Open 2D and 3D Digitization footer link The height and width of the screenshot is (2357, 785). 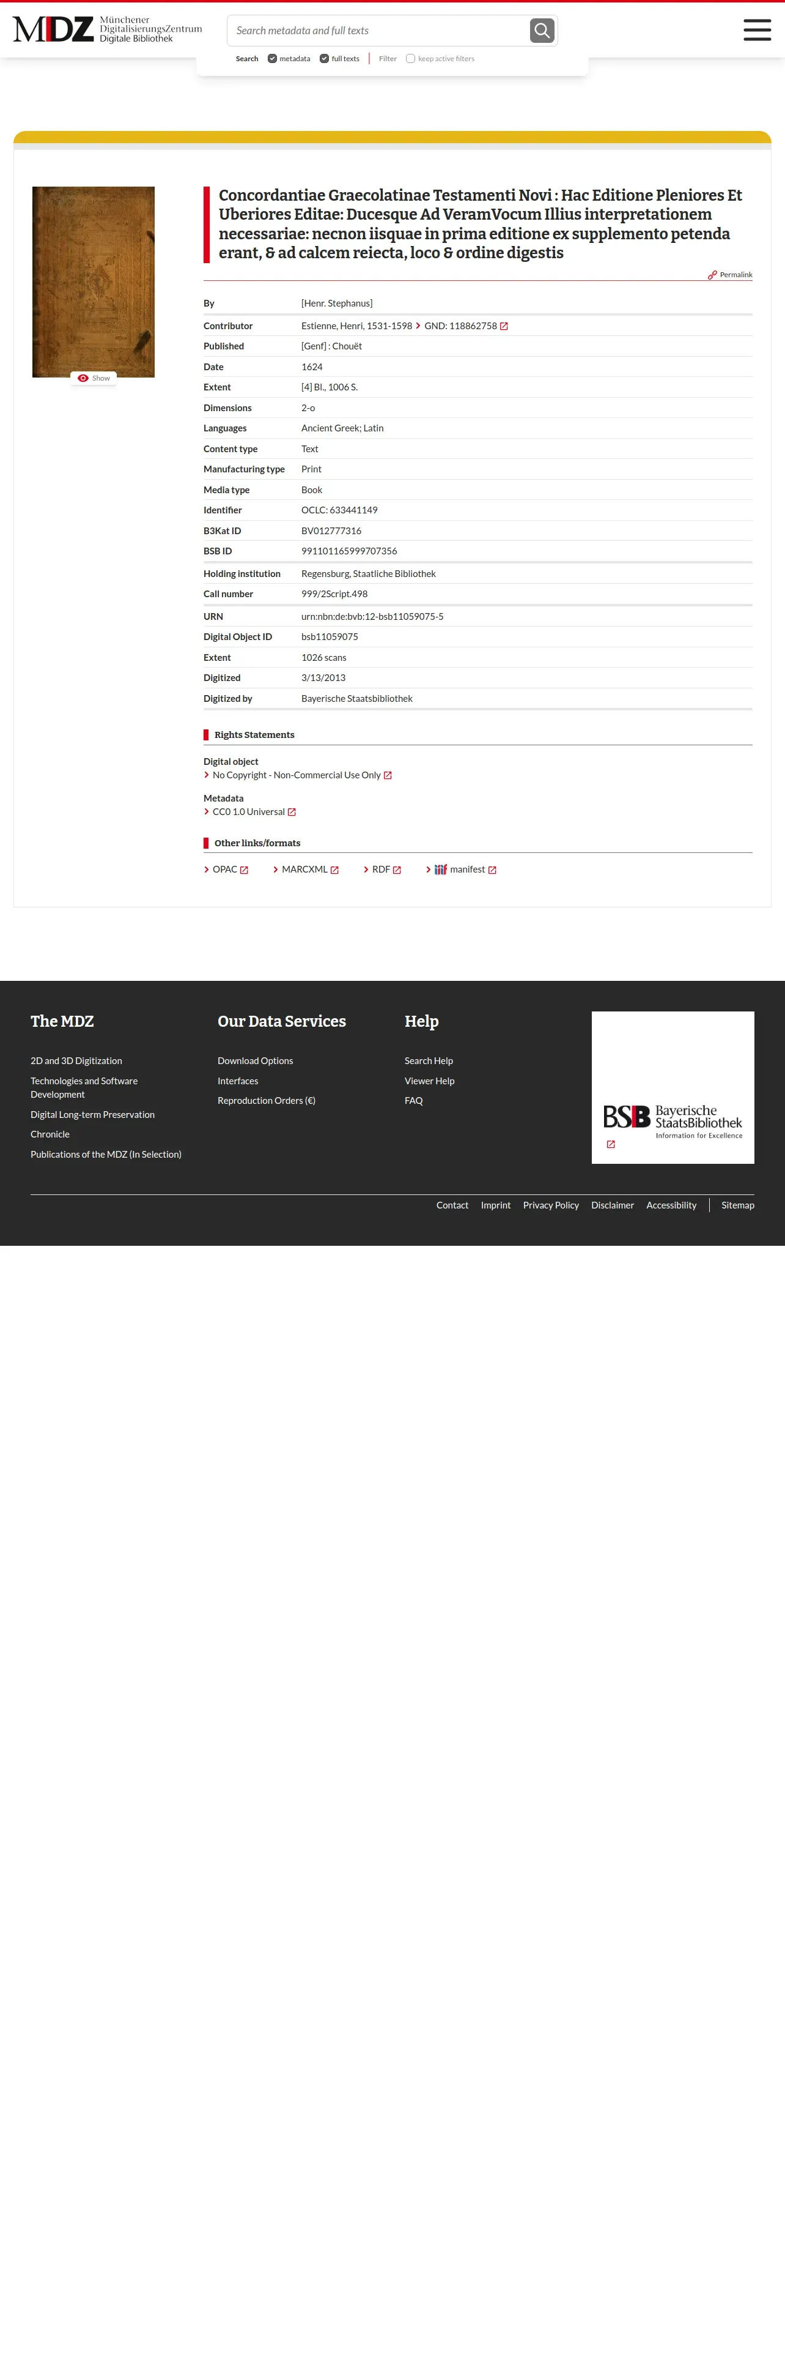76,1060
